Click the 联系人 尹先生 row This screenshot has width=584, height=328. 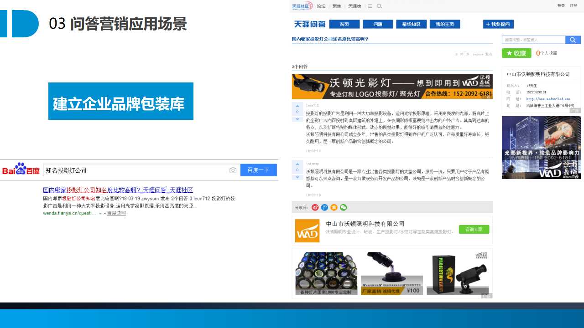(x=522, y=86)
